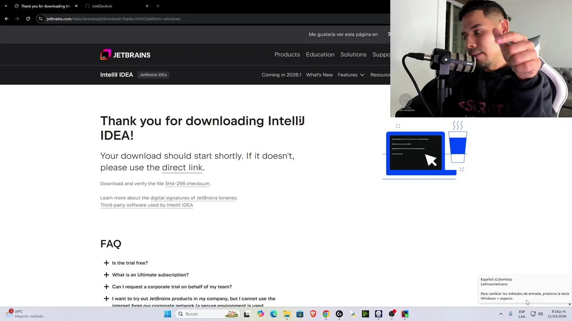Image resolution: width=572 pixels, height=321 pixels.
Task: Open OBS Studio from the taskbar
Action: 392,314
